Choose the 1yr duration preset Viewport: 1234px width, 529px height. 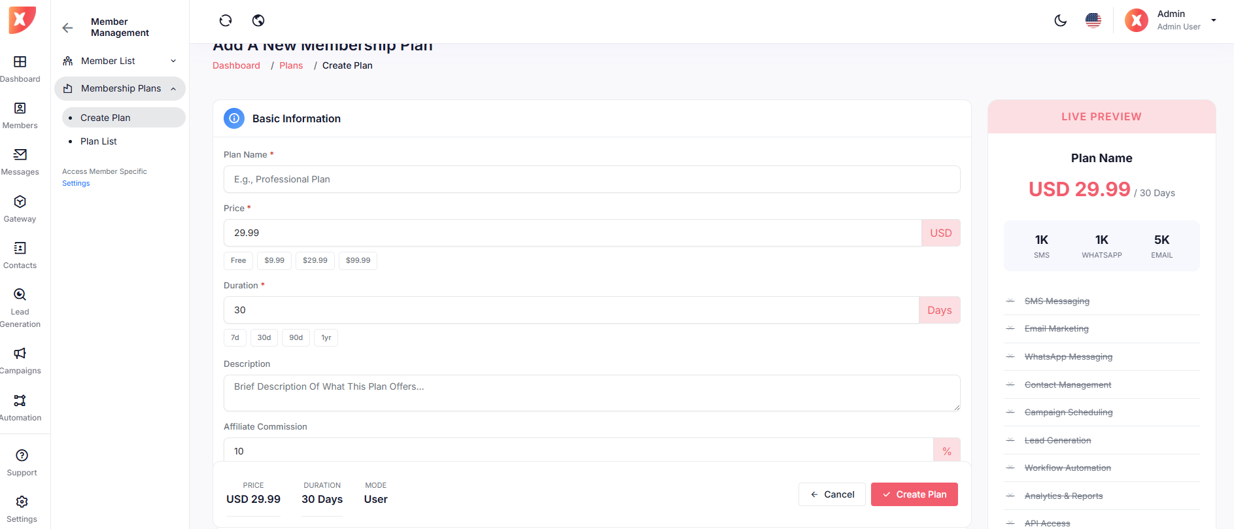pyautogui.click(x=326, y=337)
